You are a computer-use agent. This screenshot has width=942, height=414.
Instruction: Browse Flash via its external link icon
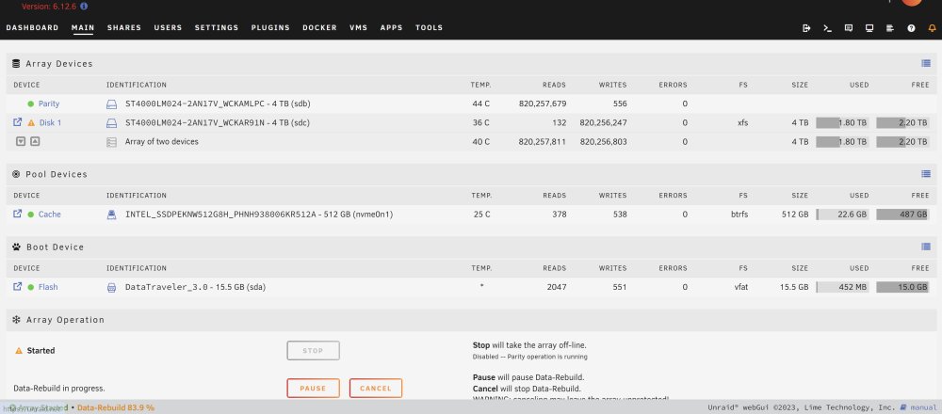click(x=17, y=286)
